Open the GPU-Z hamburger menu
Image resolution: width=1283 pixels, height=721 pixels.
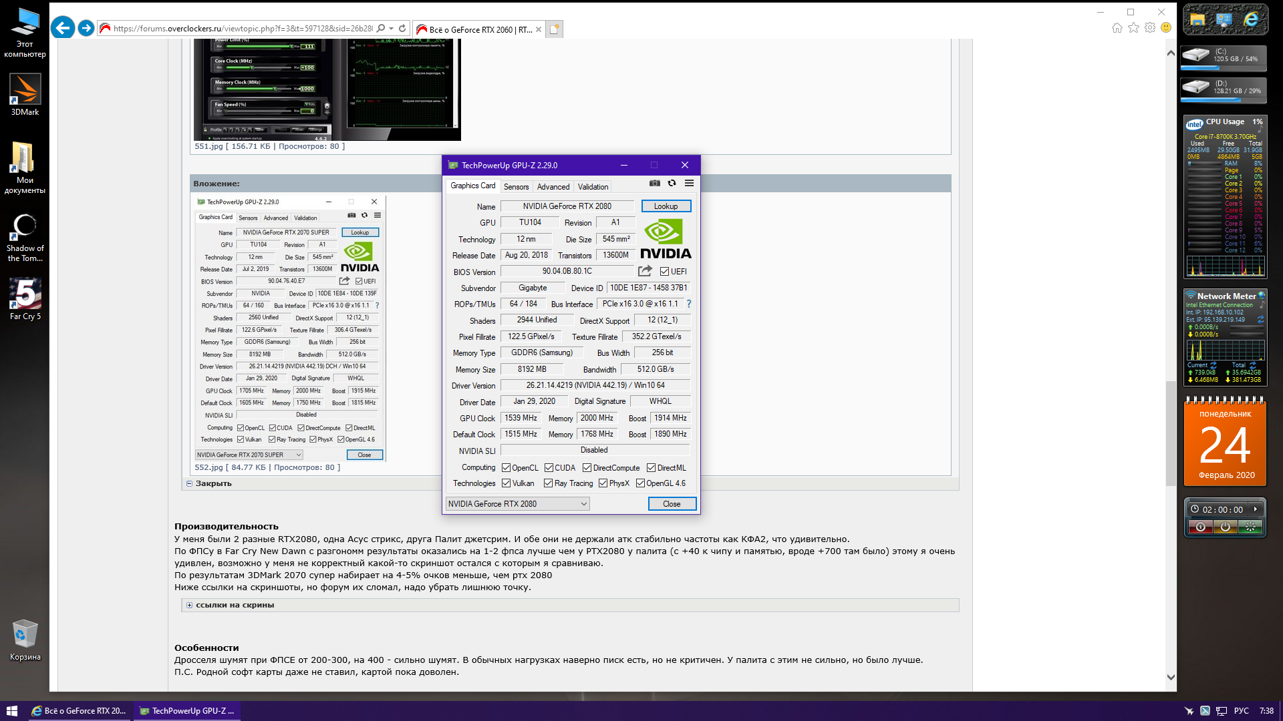(689, 183)
